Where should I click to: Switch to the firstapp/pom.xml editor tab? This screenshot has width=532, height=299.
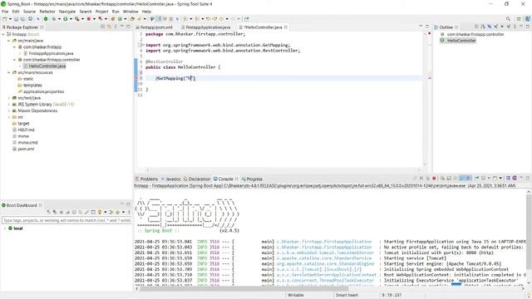point(154,27)
